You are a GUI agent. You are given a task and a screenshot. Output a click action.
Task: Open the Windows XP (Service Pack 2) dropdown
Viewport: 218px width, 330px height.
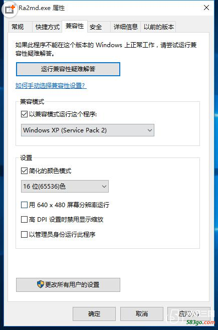88,130
